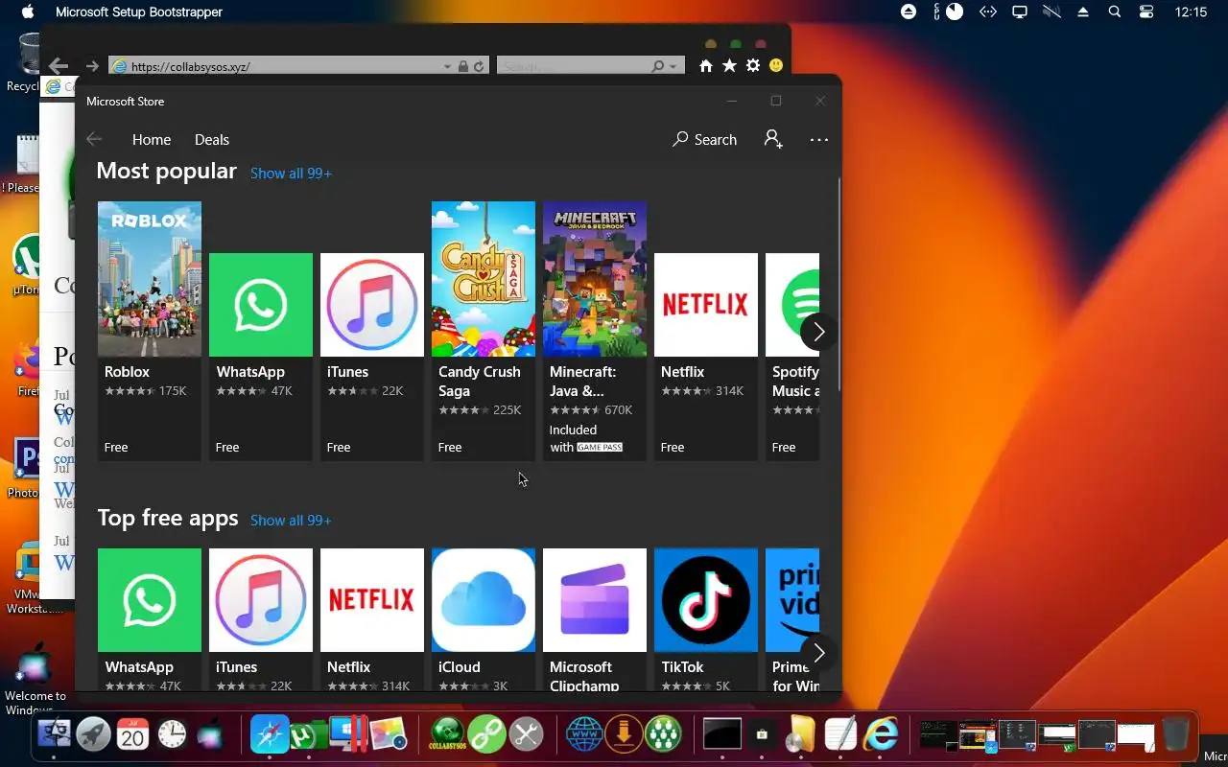1228x767 pixels.
Task: Click the Microsoft Store vertical scrollbar
Action: point(839,285)
